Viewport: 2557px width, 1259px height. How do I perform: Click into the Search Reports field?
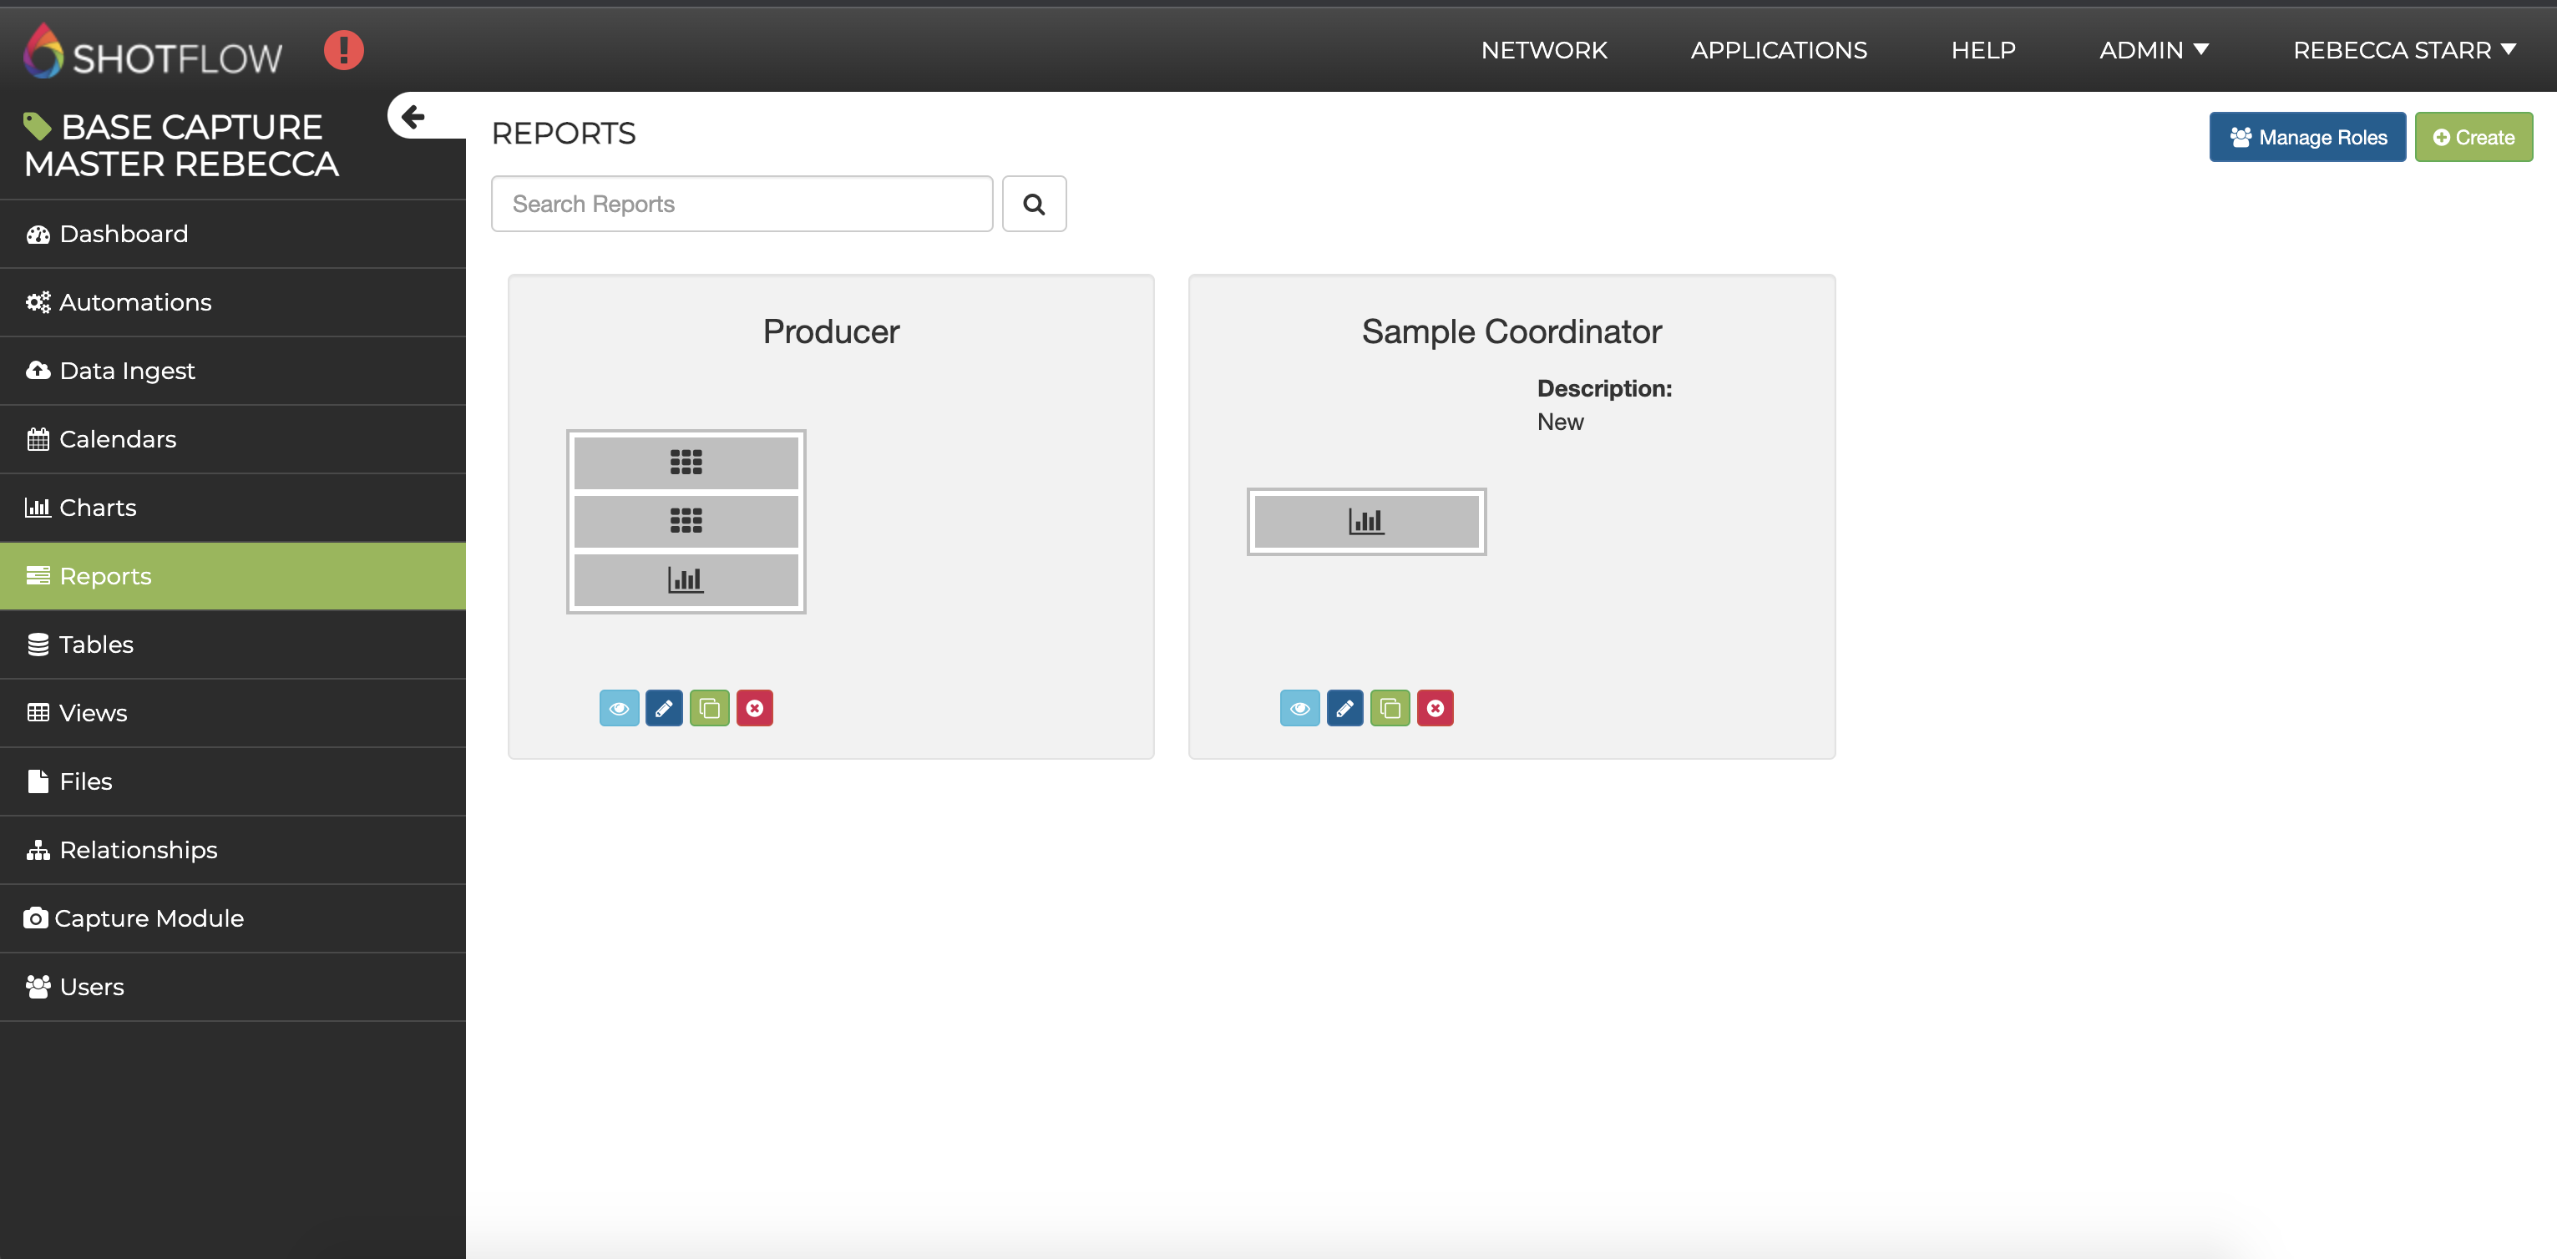click(x=742, y=205)
